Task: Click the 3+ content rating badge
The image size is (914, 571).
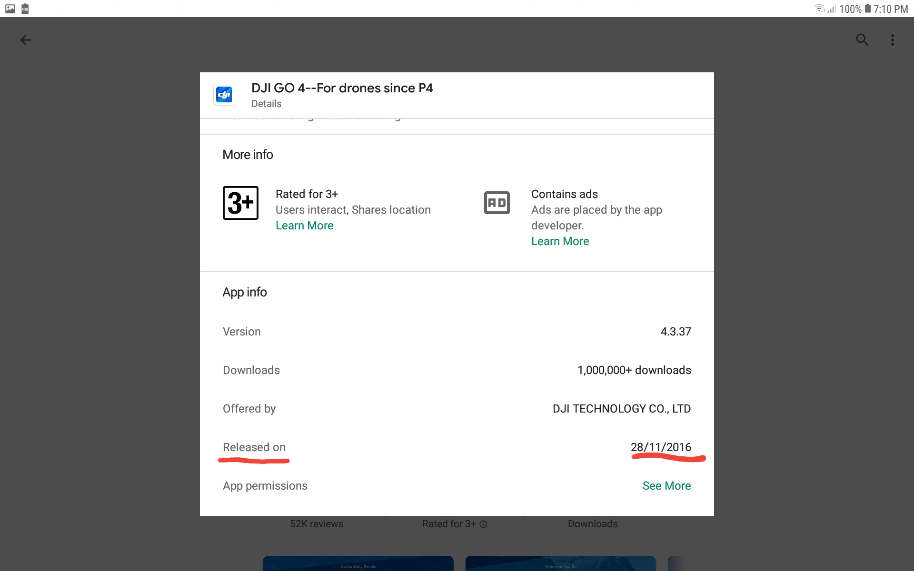Action: click(240, 203)
